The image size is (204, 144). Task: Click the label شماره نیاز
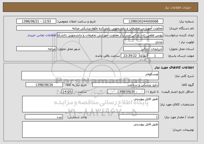187,22
